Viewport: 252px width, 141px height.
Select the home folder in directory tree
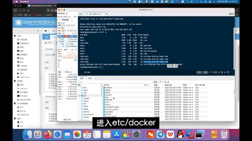pyautogui.click(x=86, y=101)
